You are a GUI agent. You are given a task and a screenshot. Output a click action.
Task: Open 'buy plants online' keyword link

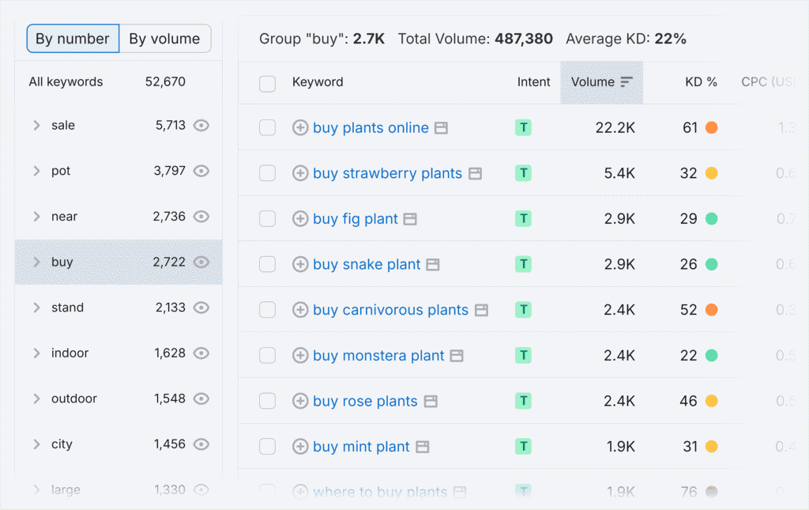(371, 127)
